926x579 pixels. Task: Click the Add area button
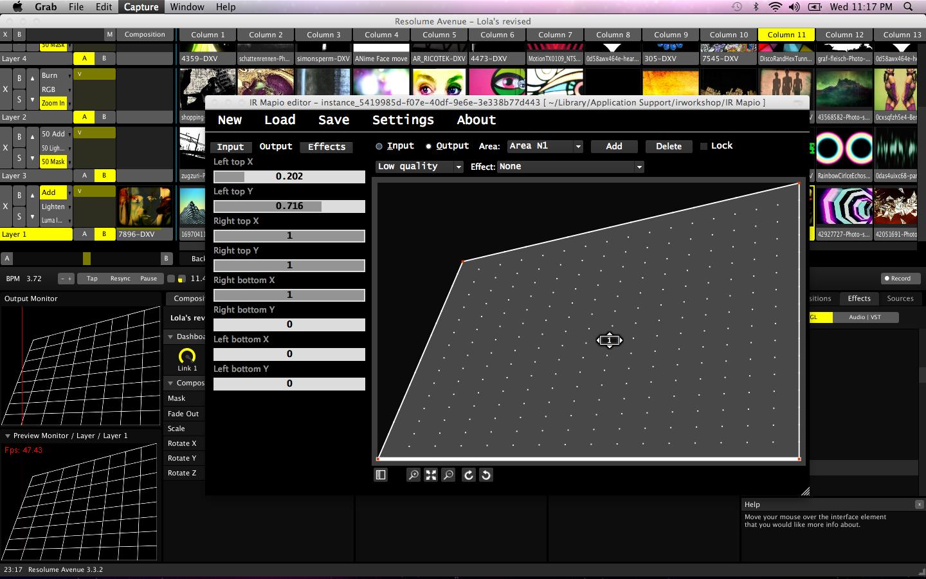pos(614,147)
